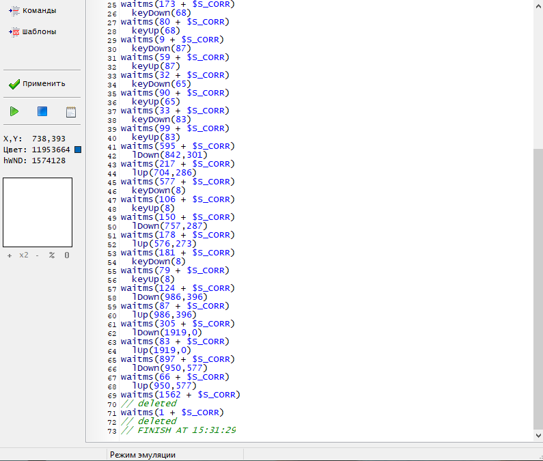Image resolution: width=543 pixels, height=461 pixels.
Task: Open the Шаблоны templates list
Action: pyautogui.click(x=33, y=32)
